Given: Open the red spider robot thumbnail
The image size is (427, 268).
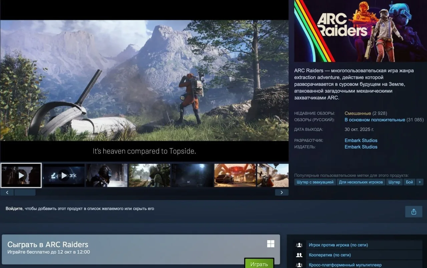Looking at the screenshot, I should click(x=235, y=175).
